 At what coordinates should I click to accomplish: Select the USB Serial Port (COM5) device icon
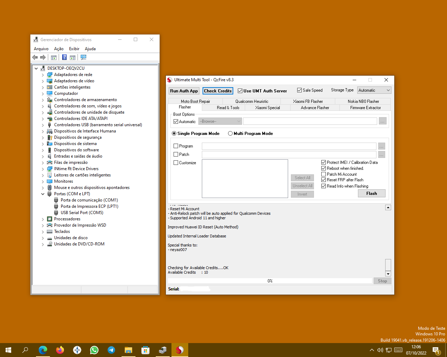click(x=56, y=213)
